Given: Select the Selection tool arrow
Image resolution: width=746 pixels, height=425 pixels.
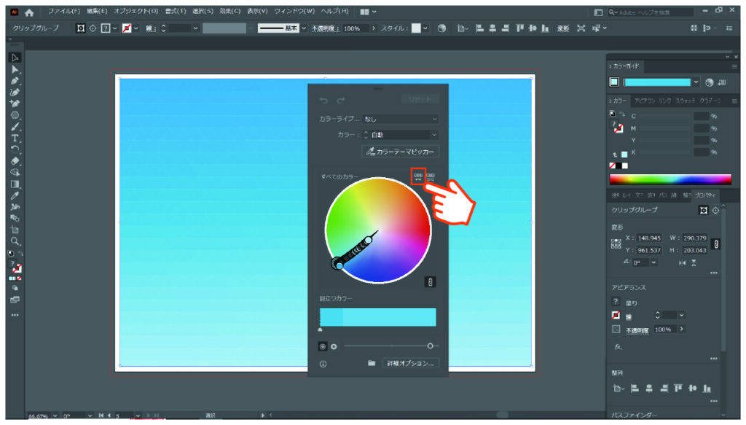Looking at the screenshot, I should (x=15, y=58).
